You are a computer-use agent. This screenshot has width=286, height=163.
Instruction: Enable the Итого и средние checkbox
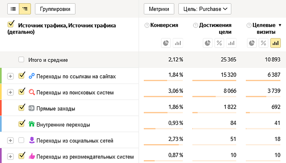click(21, 59)
